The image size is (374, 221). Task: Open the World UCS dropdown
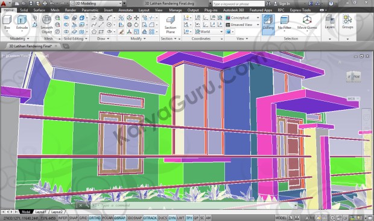tap(209, 32)
